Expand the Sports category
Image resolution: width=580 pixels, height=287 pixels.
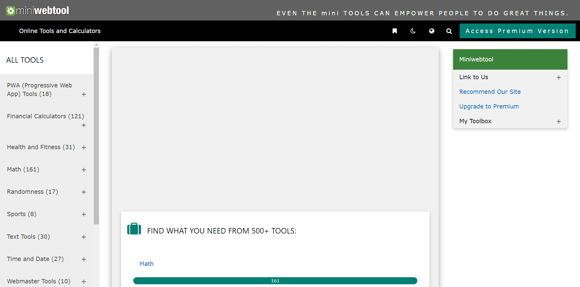[84, 214]
